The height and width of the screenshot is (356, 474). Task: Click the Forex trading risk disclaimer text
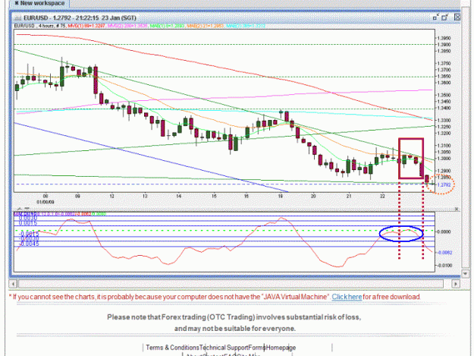tap(234, 323)
